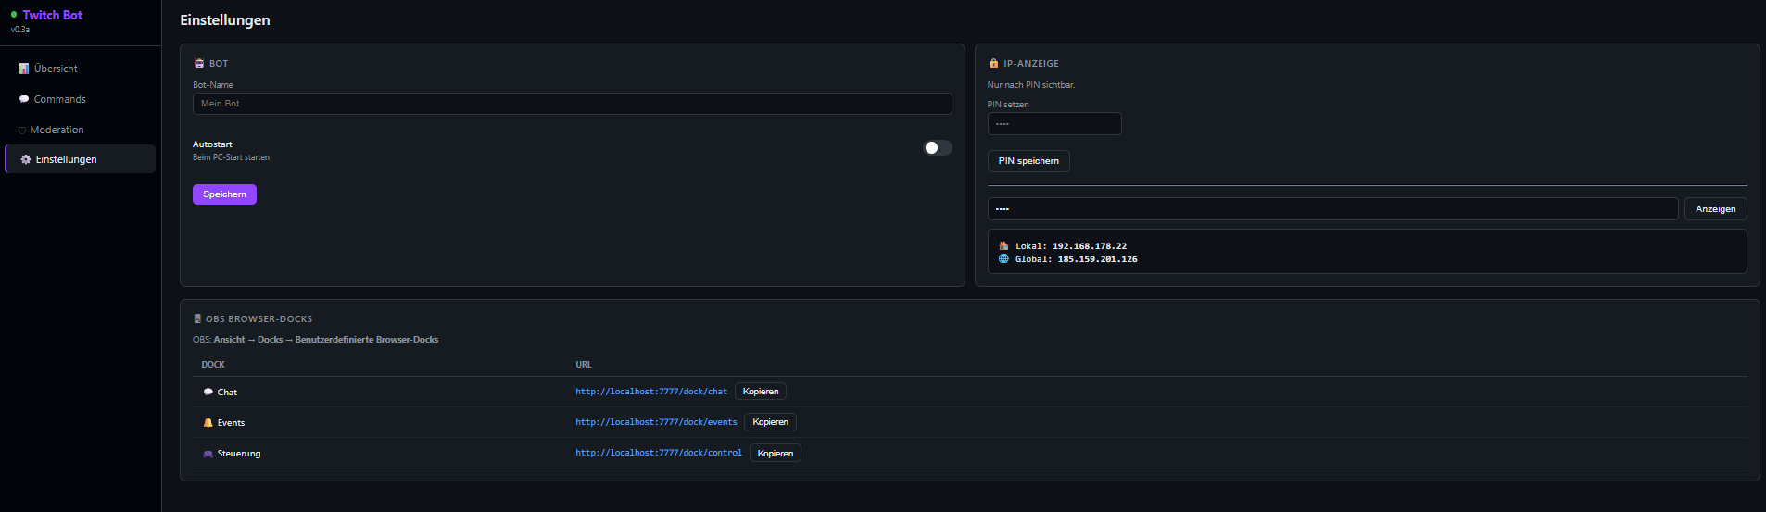Click 'Beim PC-Start starten' description
Screen dimensions: 1766x512
(x=231, y=157)
